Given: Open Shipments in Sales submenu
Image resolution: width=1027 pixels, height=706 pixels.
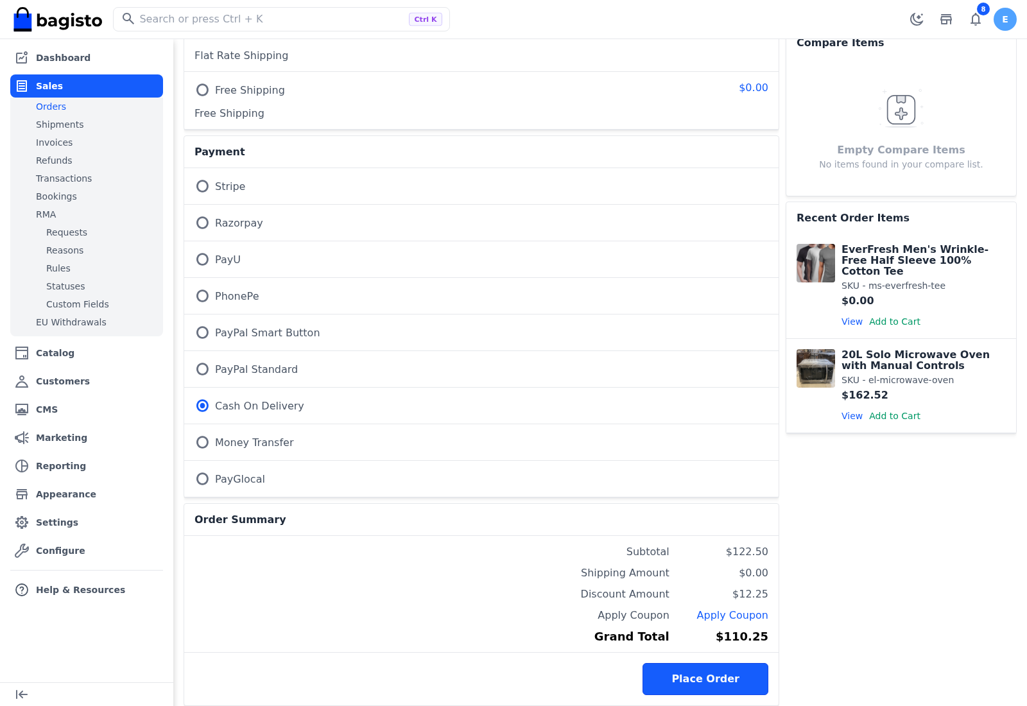Looking at the screenshot, I should [x=60, y=125].
